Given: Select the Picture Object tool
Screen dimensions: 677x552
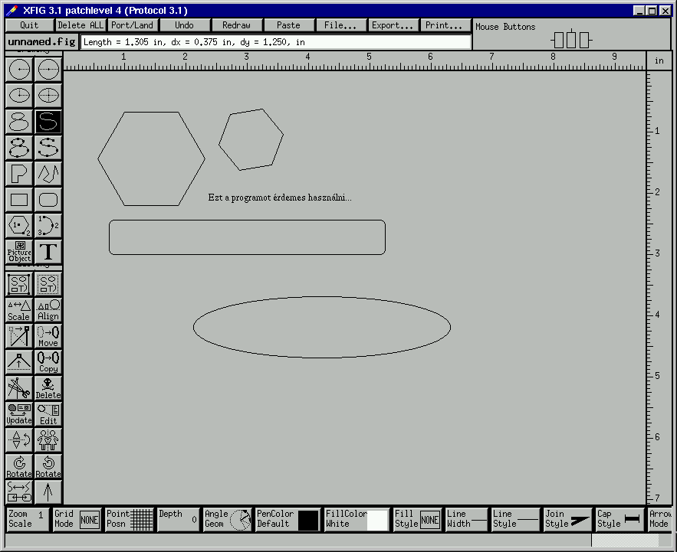Looking at the screenshot, I should point(19,252).
